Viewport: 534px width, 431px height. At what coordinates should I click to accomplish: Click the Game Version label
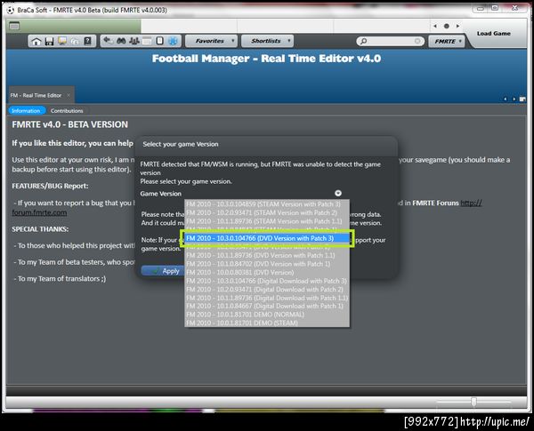[161, 194]
